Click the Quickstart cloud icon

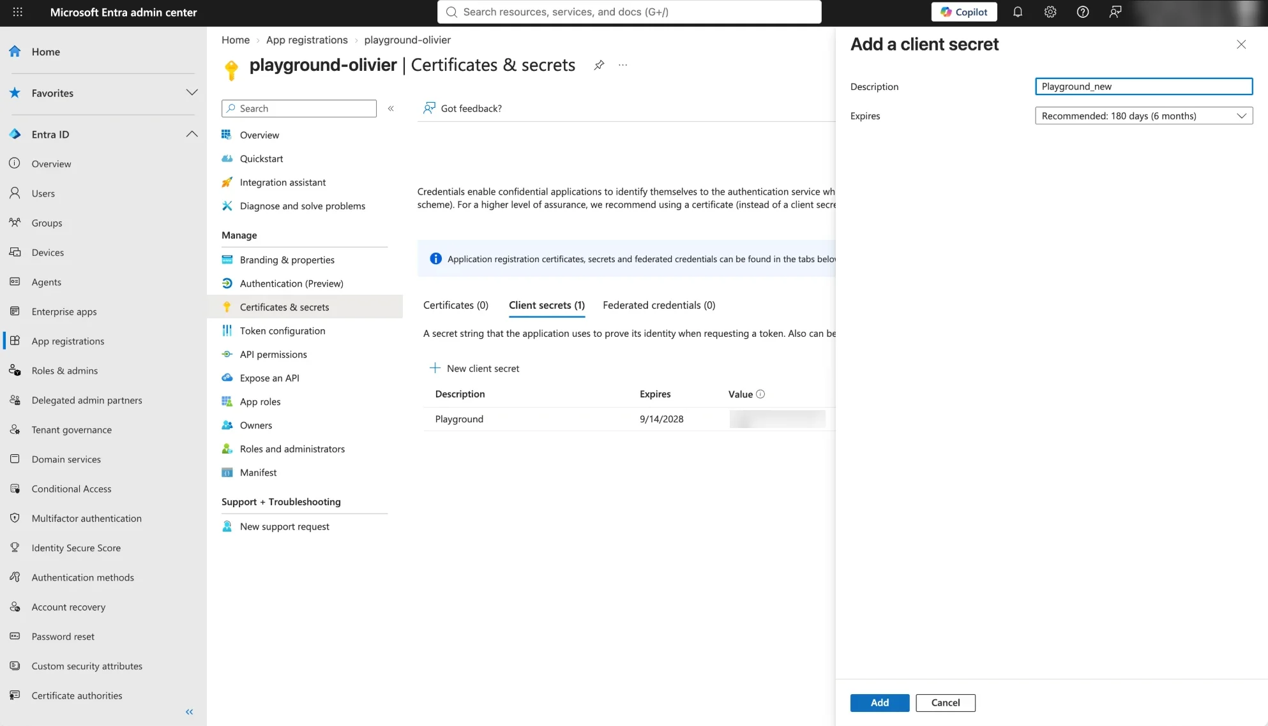227,159
